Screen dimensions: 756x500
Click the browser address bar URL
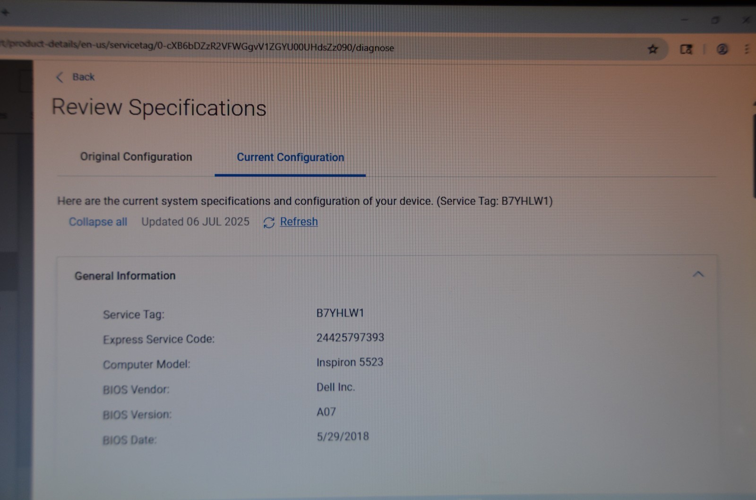point(197,47)
